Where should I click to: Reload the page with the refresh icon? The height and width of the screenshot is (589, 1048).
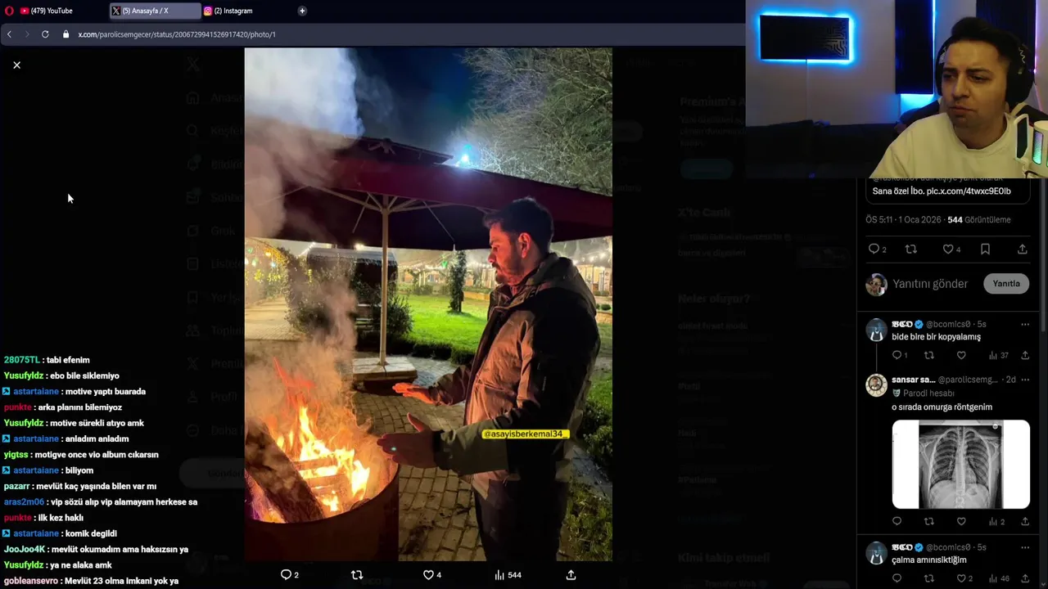(45, 34)
